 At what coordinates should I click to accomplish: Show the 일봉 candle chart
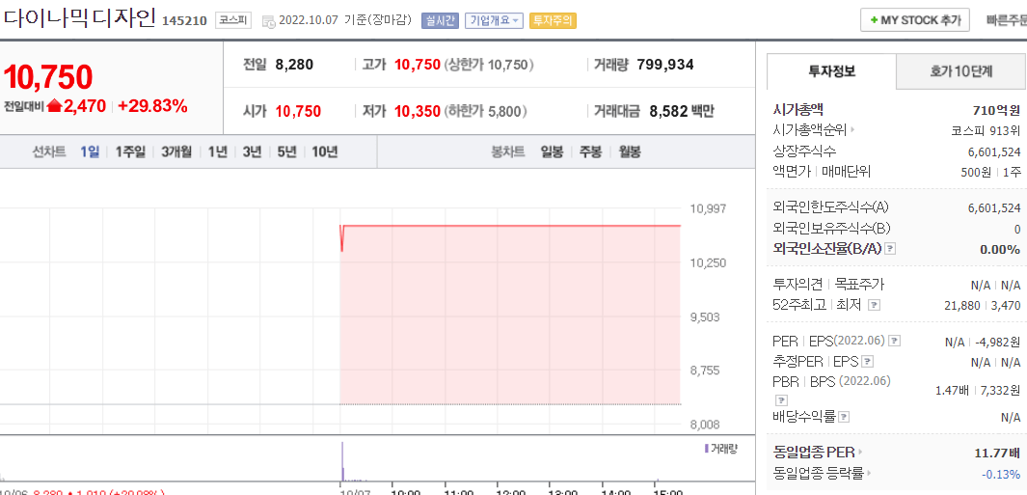[552, 152]
